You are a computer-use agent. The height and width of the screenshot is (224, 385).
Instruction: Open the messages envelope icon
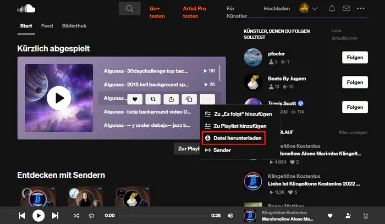click(x=346, y=9)
